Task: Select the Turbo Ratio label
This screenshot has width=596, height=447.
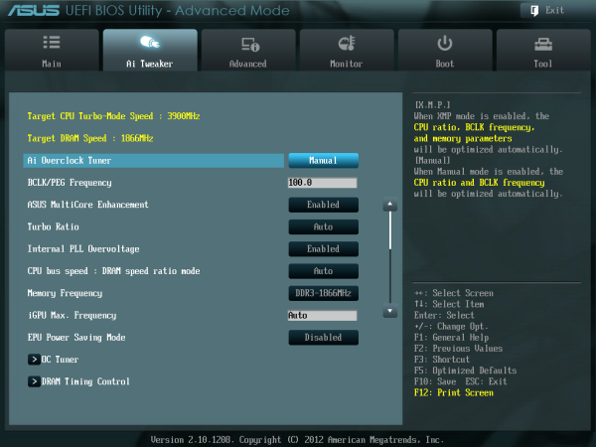Action: (x=54, y=226)
